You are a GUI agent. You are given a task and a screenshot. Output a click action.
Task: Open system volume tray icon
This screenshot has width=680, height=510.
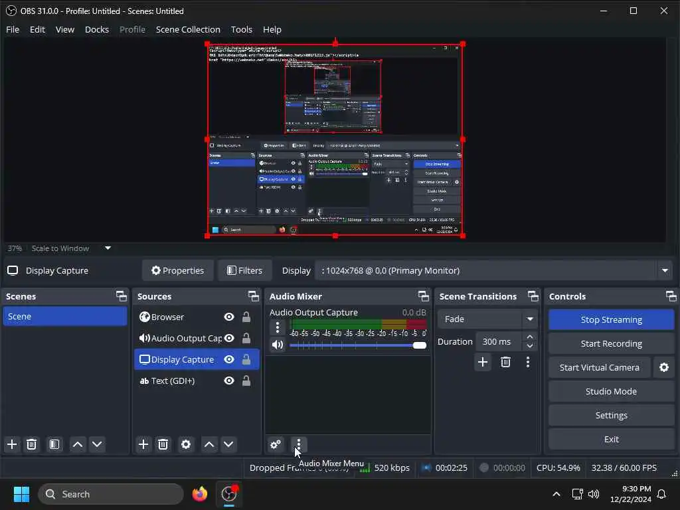594,494
